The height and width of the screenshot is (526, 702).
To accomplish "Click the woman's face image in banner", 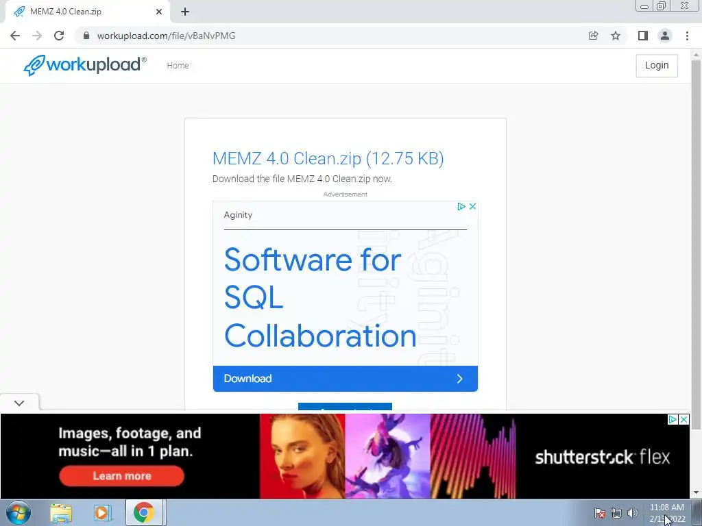I will [302, 455].
